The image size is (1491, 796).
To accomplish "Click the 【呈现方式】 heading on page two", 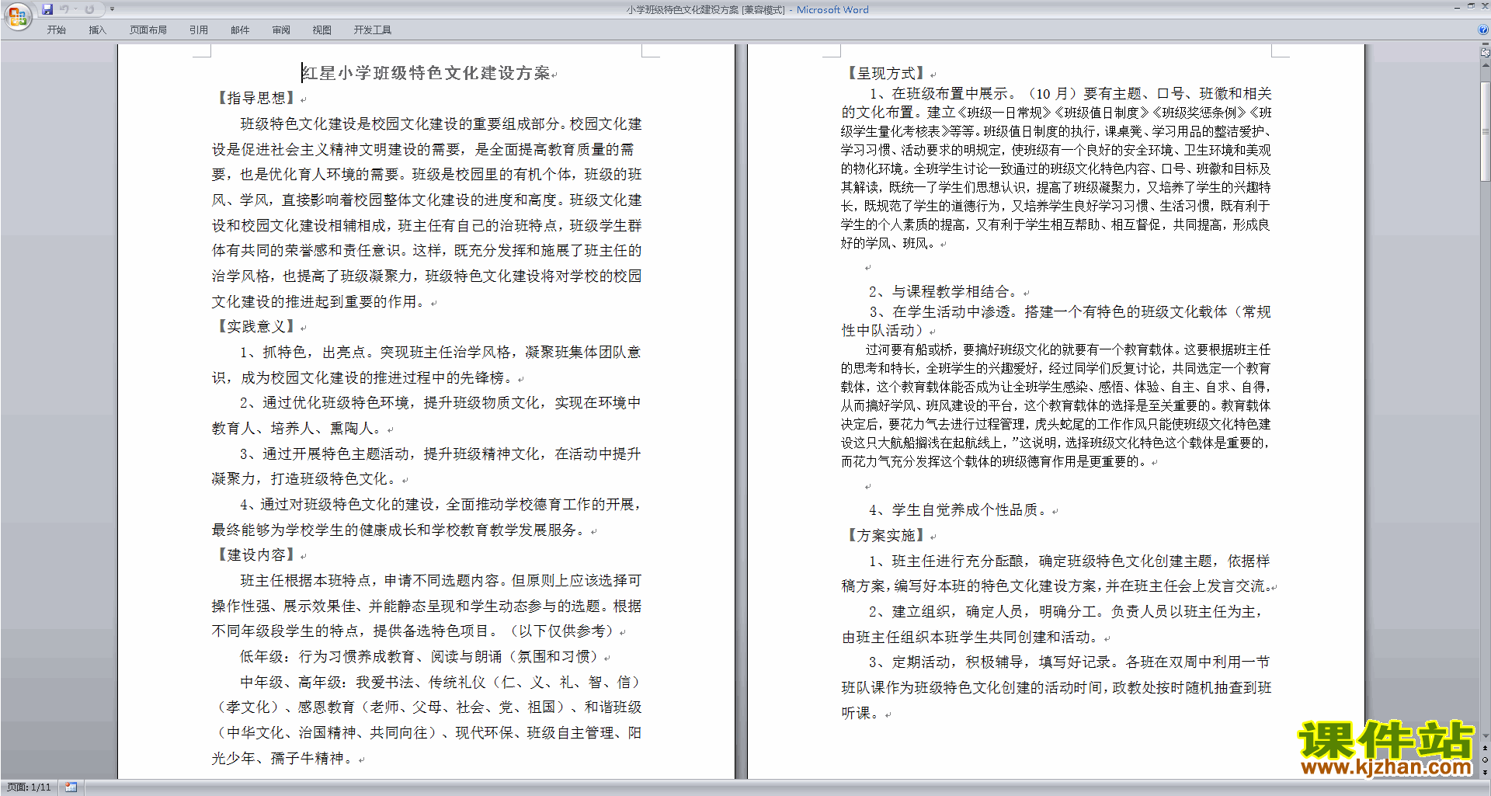I will click(x=885, y=73).
